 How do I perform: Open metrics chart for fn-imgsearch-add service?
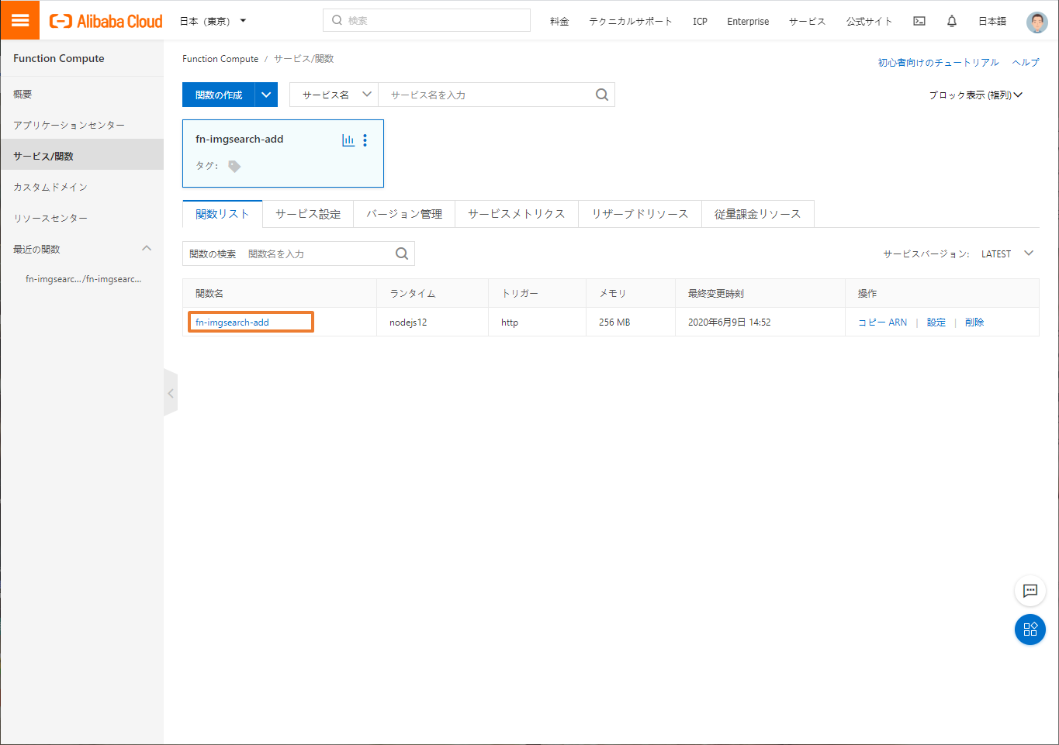pyautogui.click(x=348, y=140)
